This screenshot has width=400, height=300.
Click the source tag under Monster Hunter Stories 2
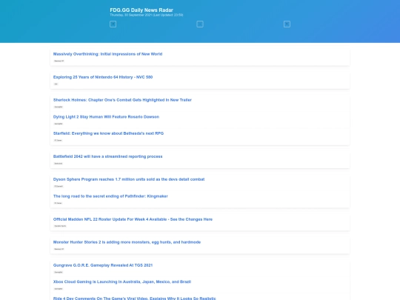tap(59, 249)
